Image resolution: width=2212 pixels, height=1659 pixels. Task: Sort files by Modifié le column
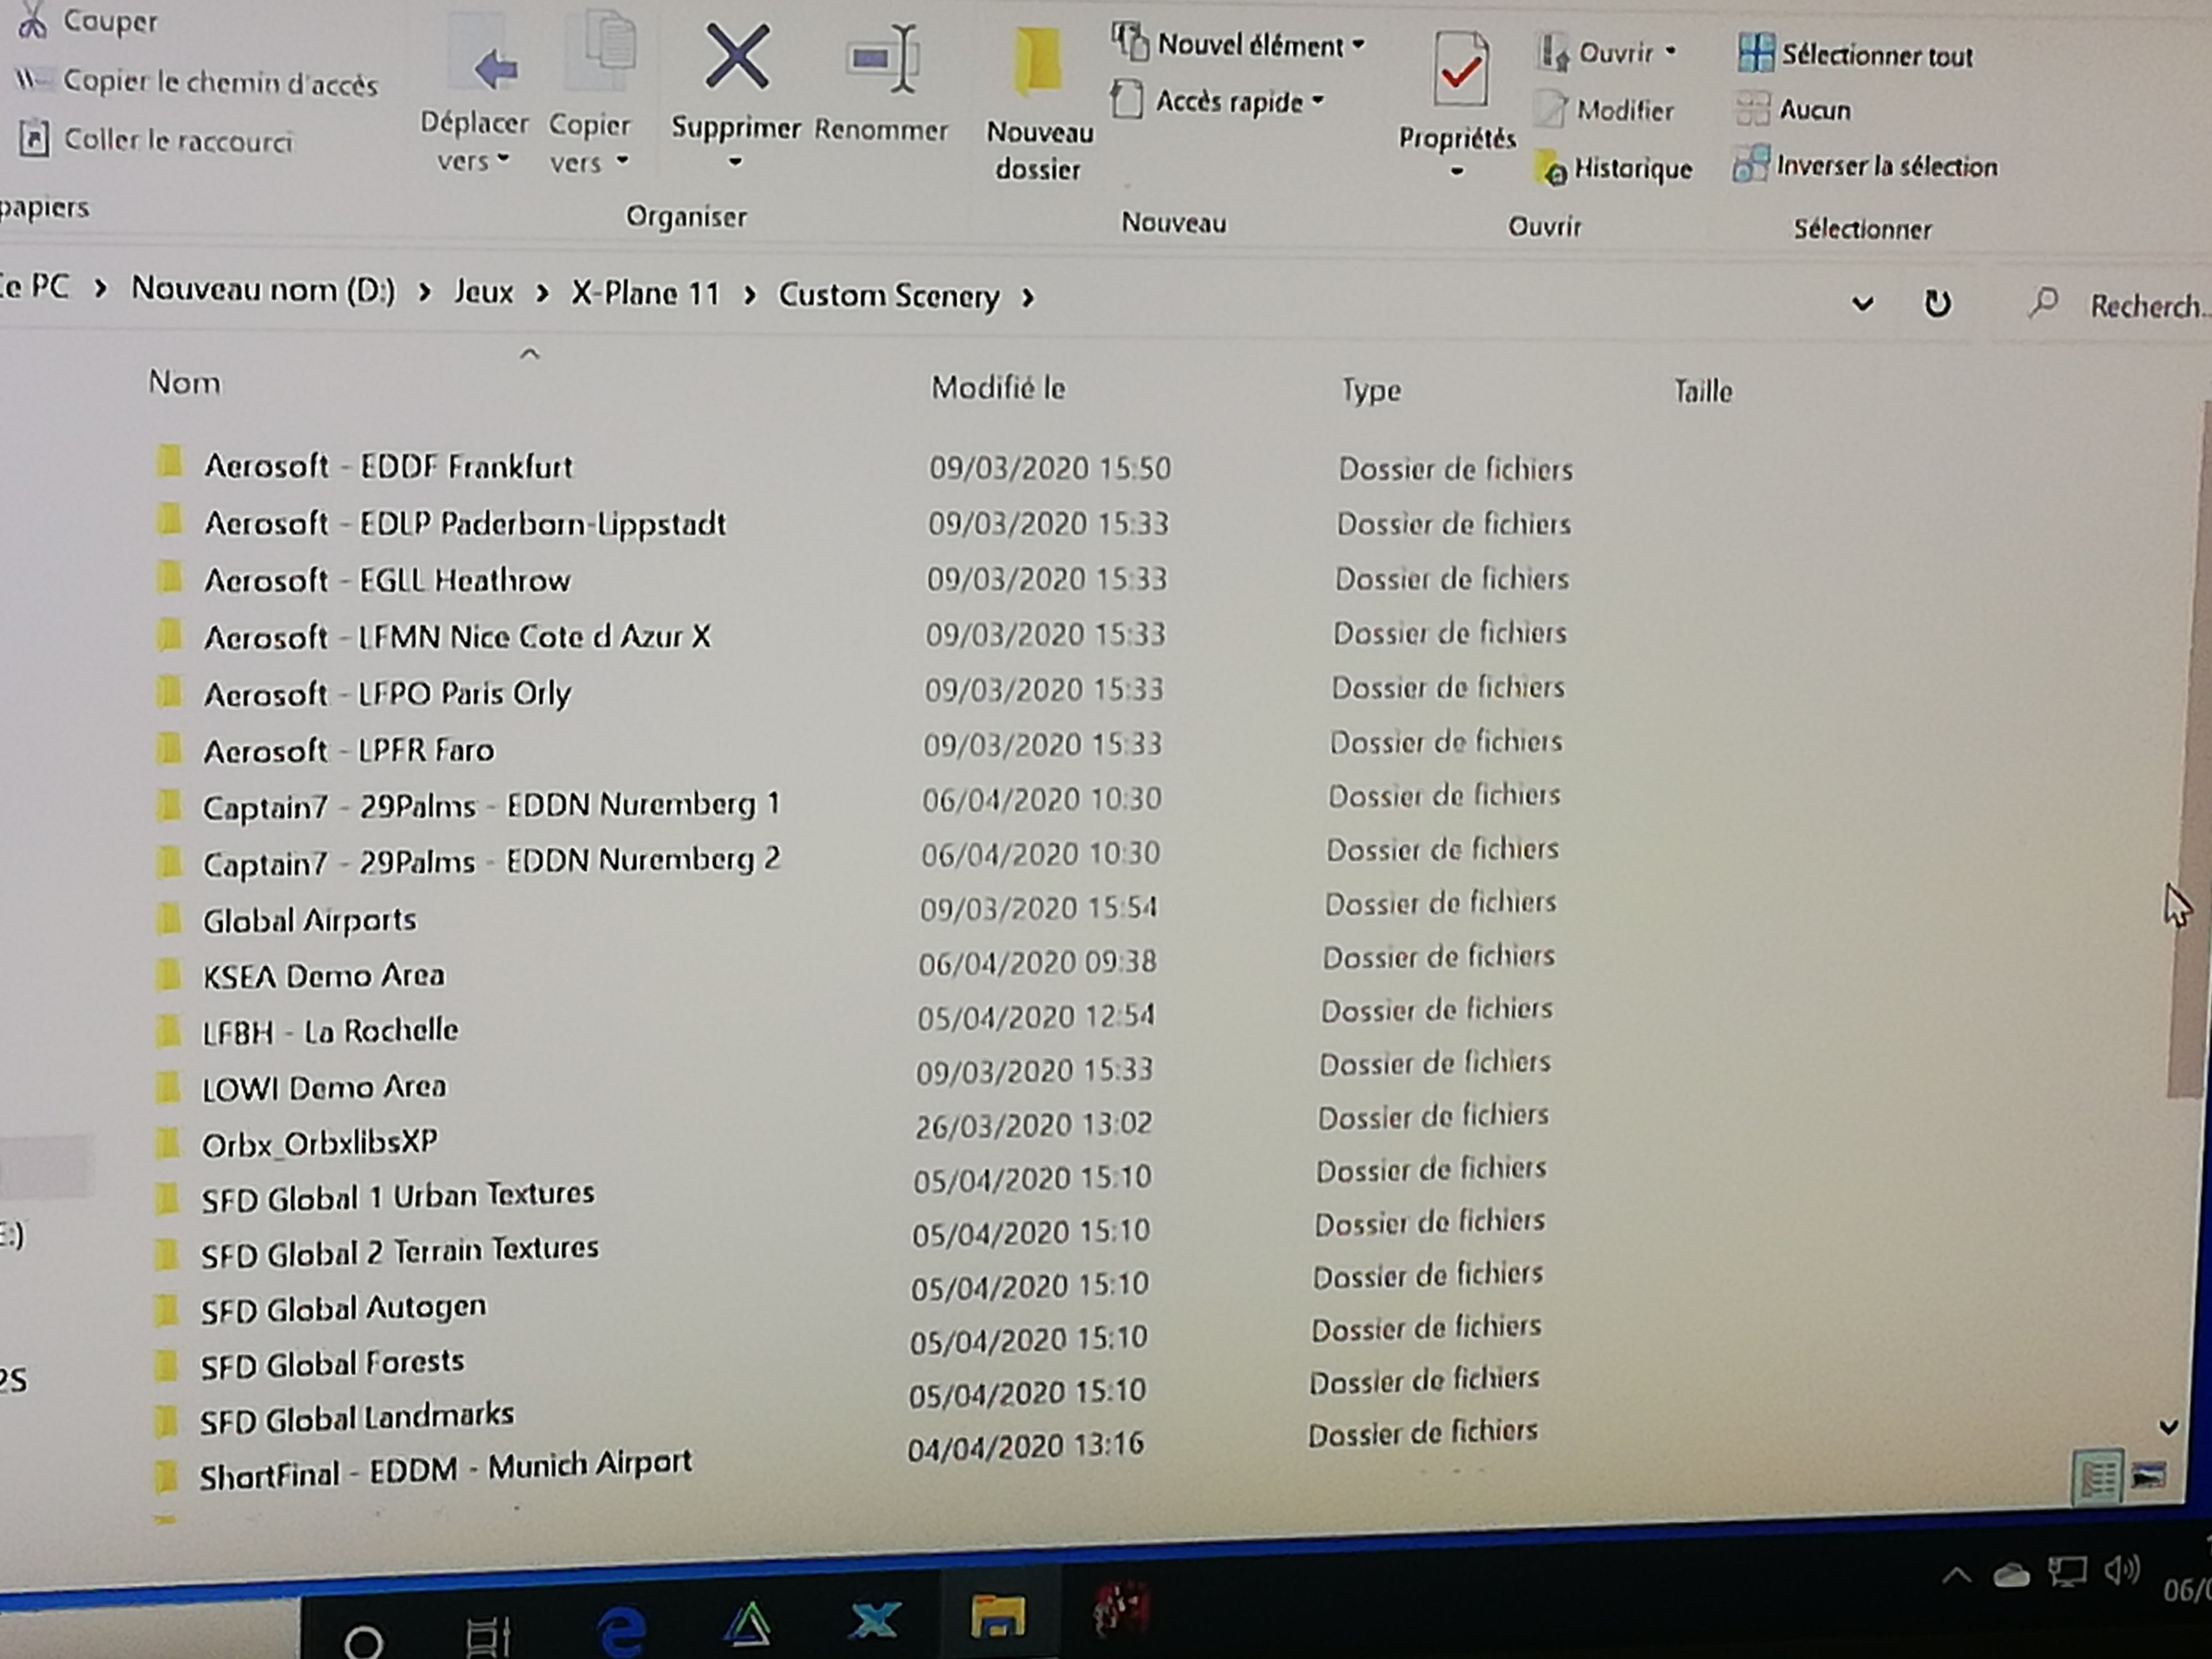pyautogui.click(x=998, y=387)
